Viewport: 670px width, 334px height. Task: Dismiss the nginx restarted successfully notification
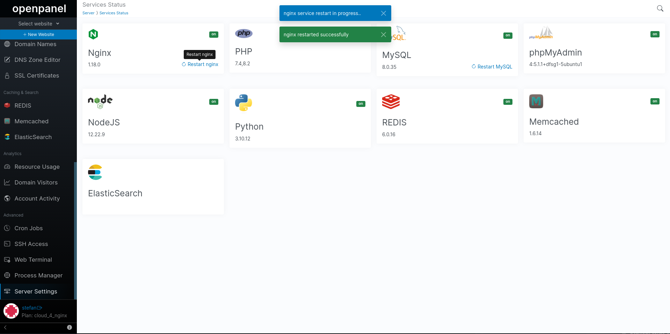[383, 35]
